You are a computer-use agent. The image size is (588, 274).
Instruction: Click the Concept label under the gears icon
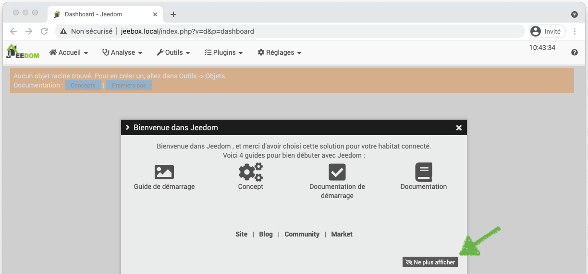[x=251, y=187]
